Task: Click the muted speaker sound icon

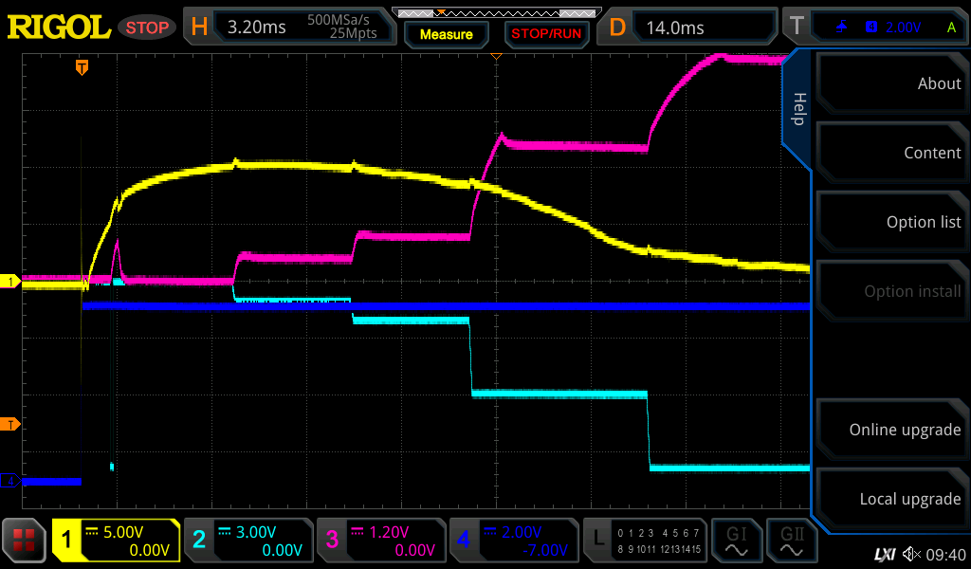Action: click(912, 554)
